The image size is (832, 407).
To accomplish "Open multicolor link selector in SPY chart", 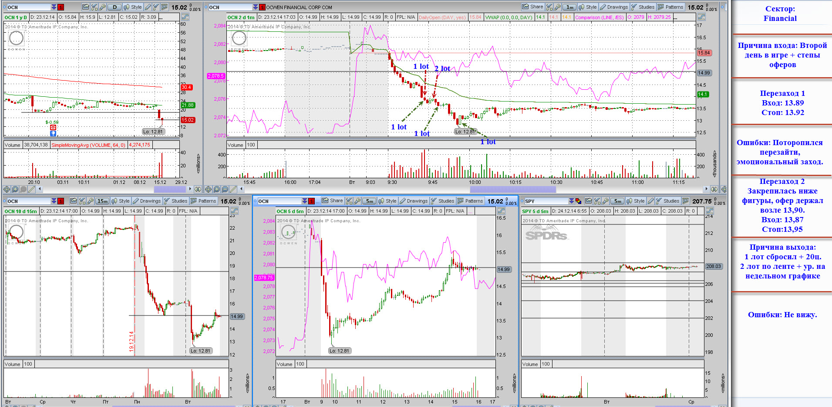I will tap(578, 201).
